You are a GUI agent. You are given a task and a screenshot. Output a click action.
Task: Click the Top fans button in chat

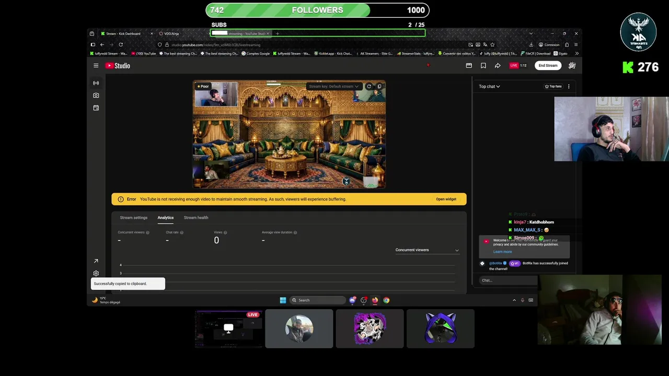click(553, 87)
